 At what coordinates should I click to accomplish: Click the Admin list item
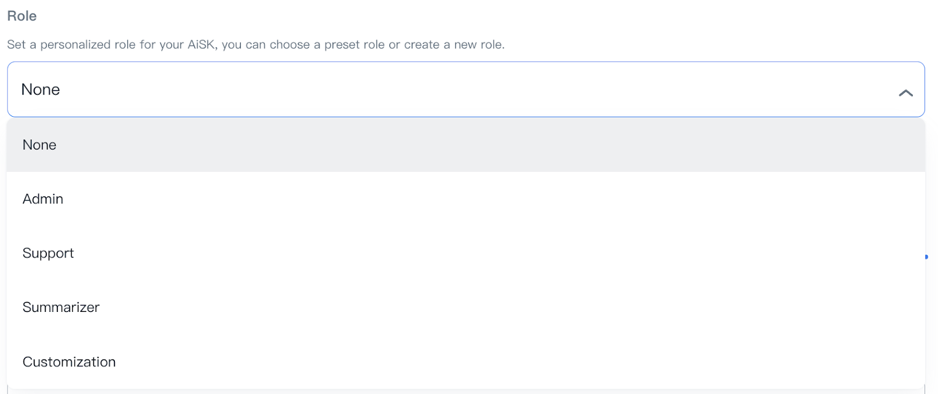pyautogui.click(x=43, y=199)
